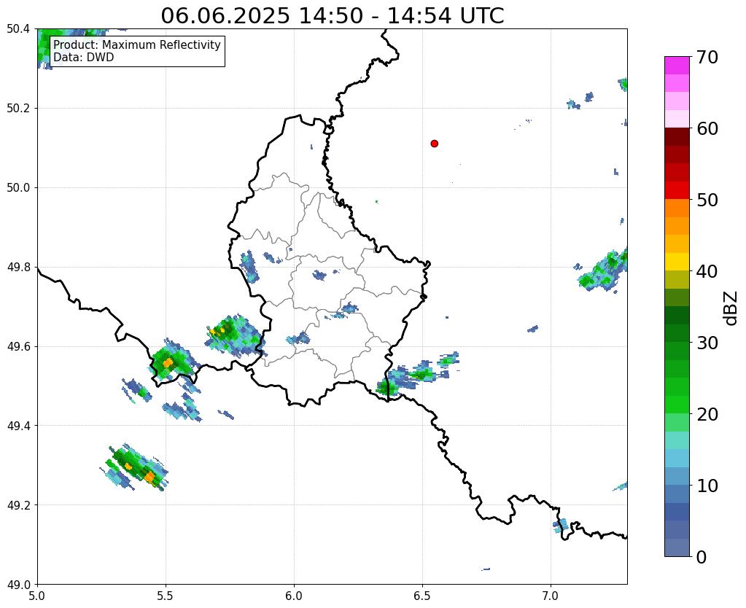The height and width of the screenshot is (608, 746).
Task: Click the red station marker dot
Action: coord(434,143)
